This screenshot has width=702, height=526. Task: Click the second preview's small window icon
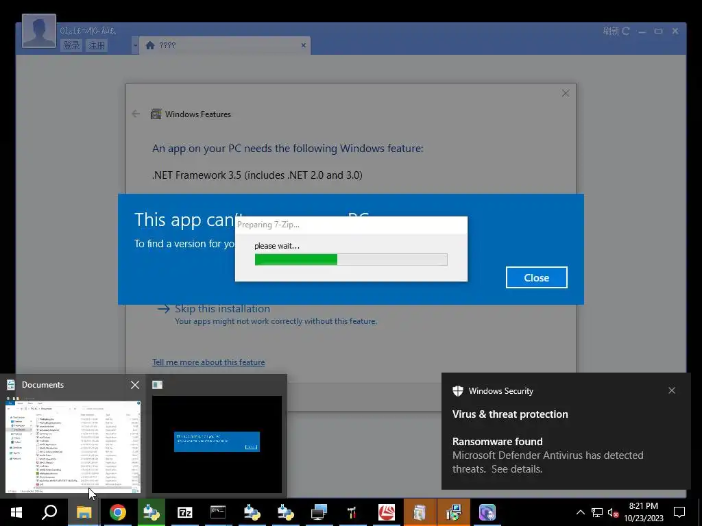[158, 385]
